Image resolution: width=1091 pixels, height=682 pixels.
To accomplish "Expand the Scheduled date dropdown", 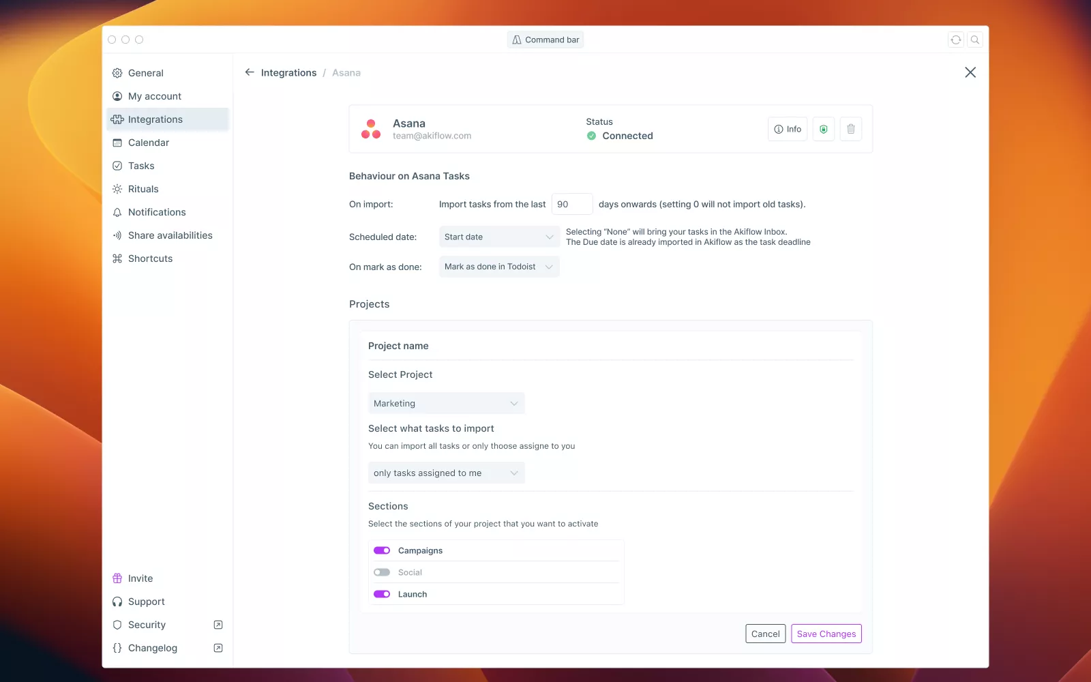I will click(499, 237).
